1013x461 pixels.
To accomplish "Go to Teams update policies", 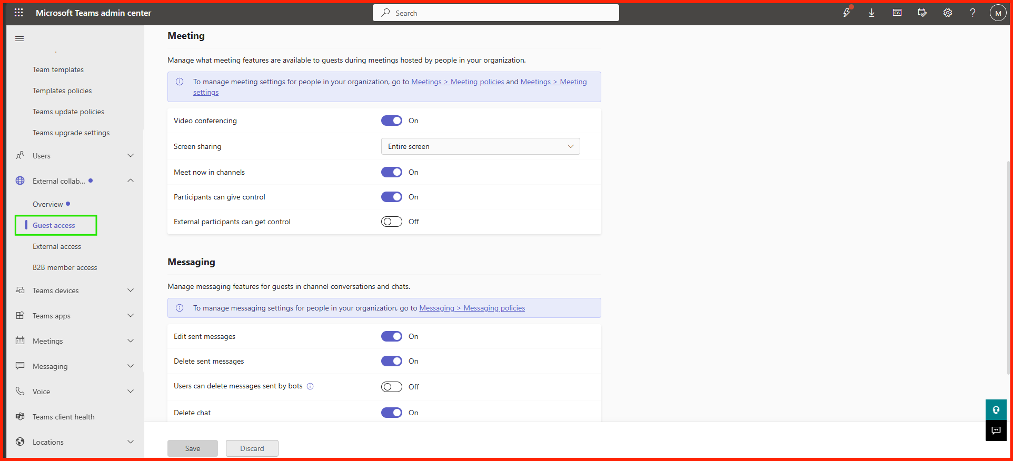I will [x=68, y=112].
